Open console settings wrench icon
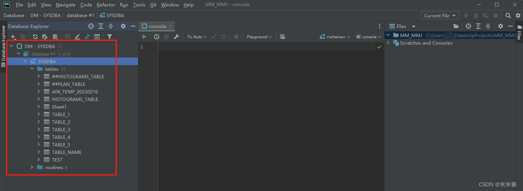Screen dimensions: 523x191 [x=176, y=37]
